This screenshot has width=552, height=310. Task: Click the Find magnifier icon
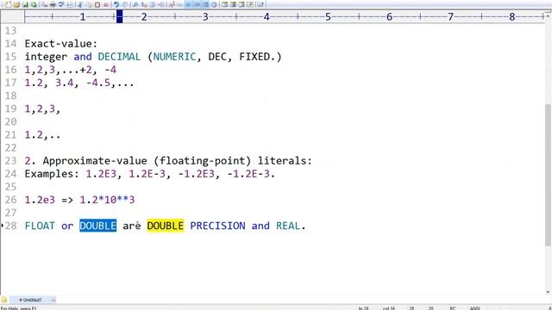pos(135,4)
